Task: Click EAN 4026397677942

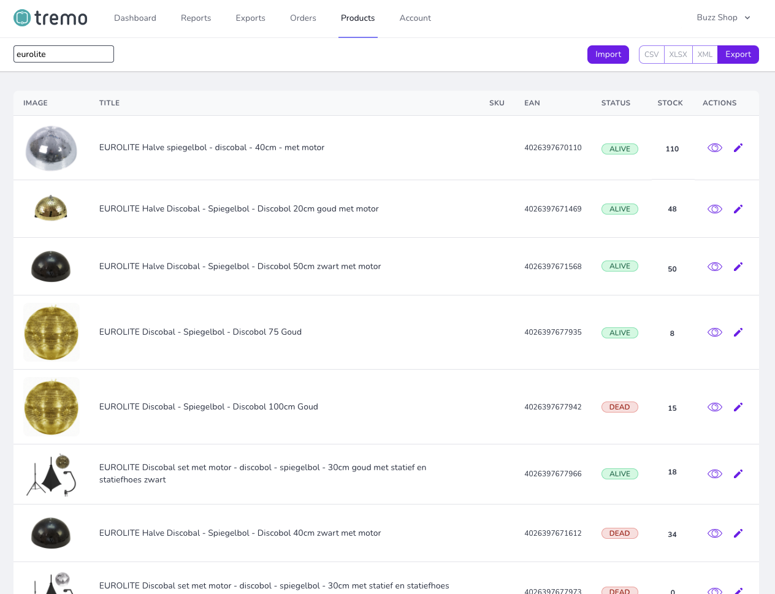Action: pos(553,407)
